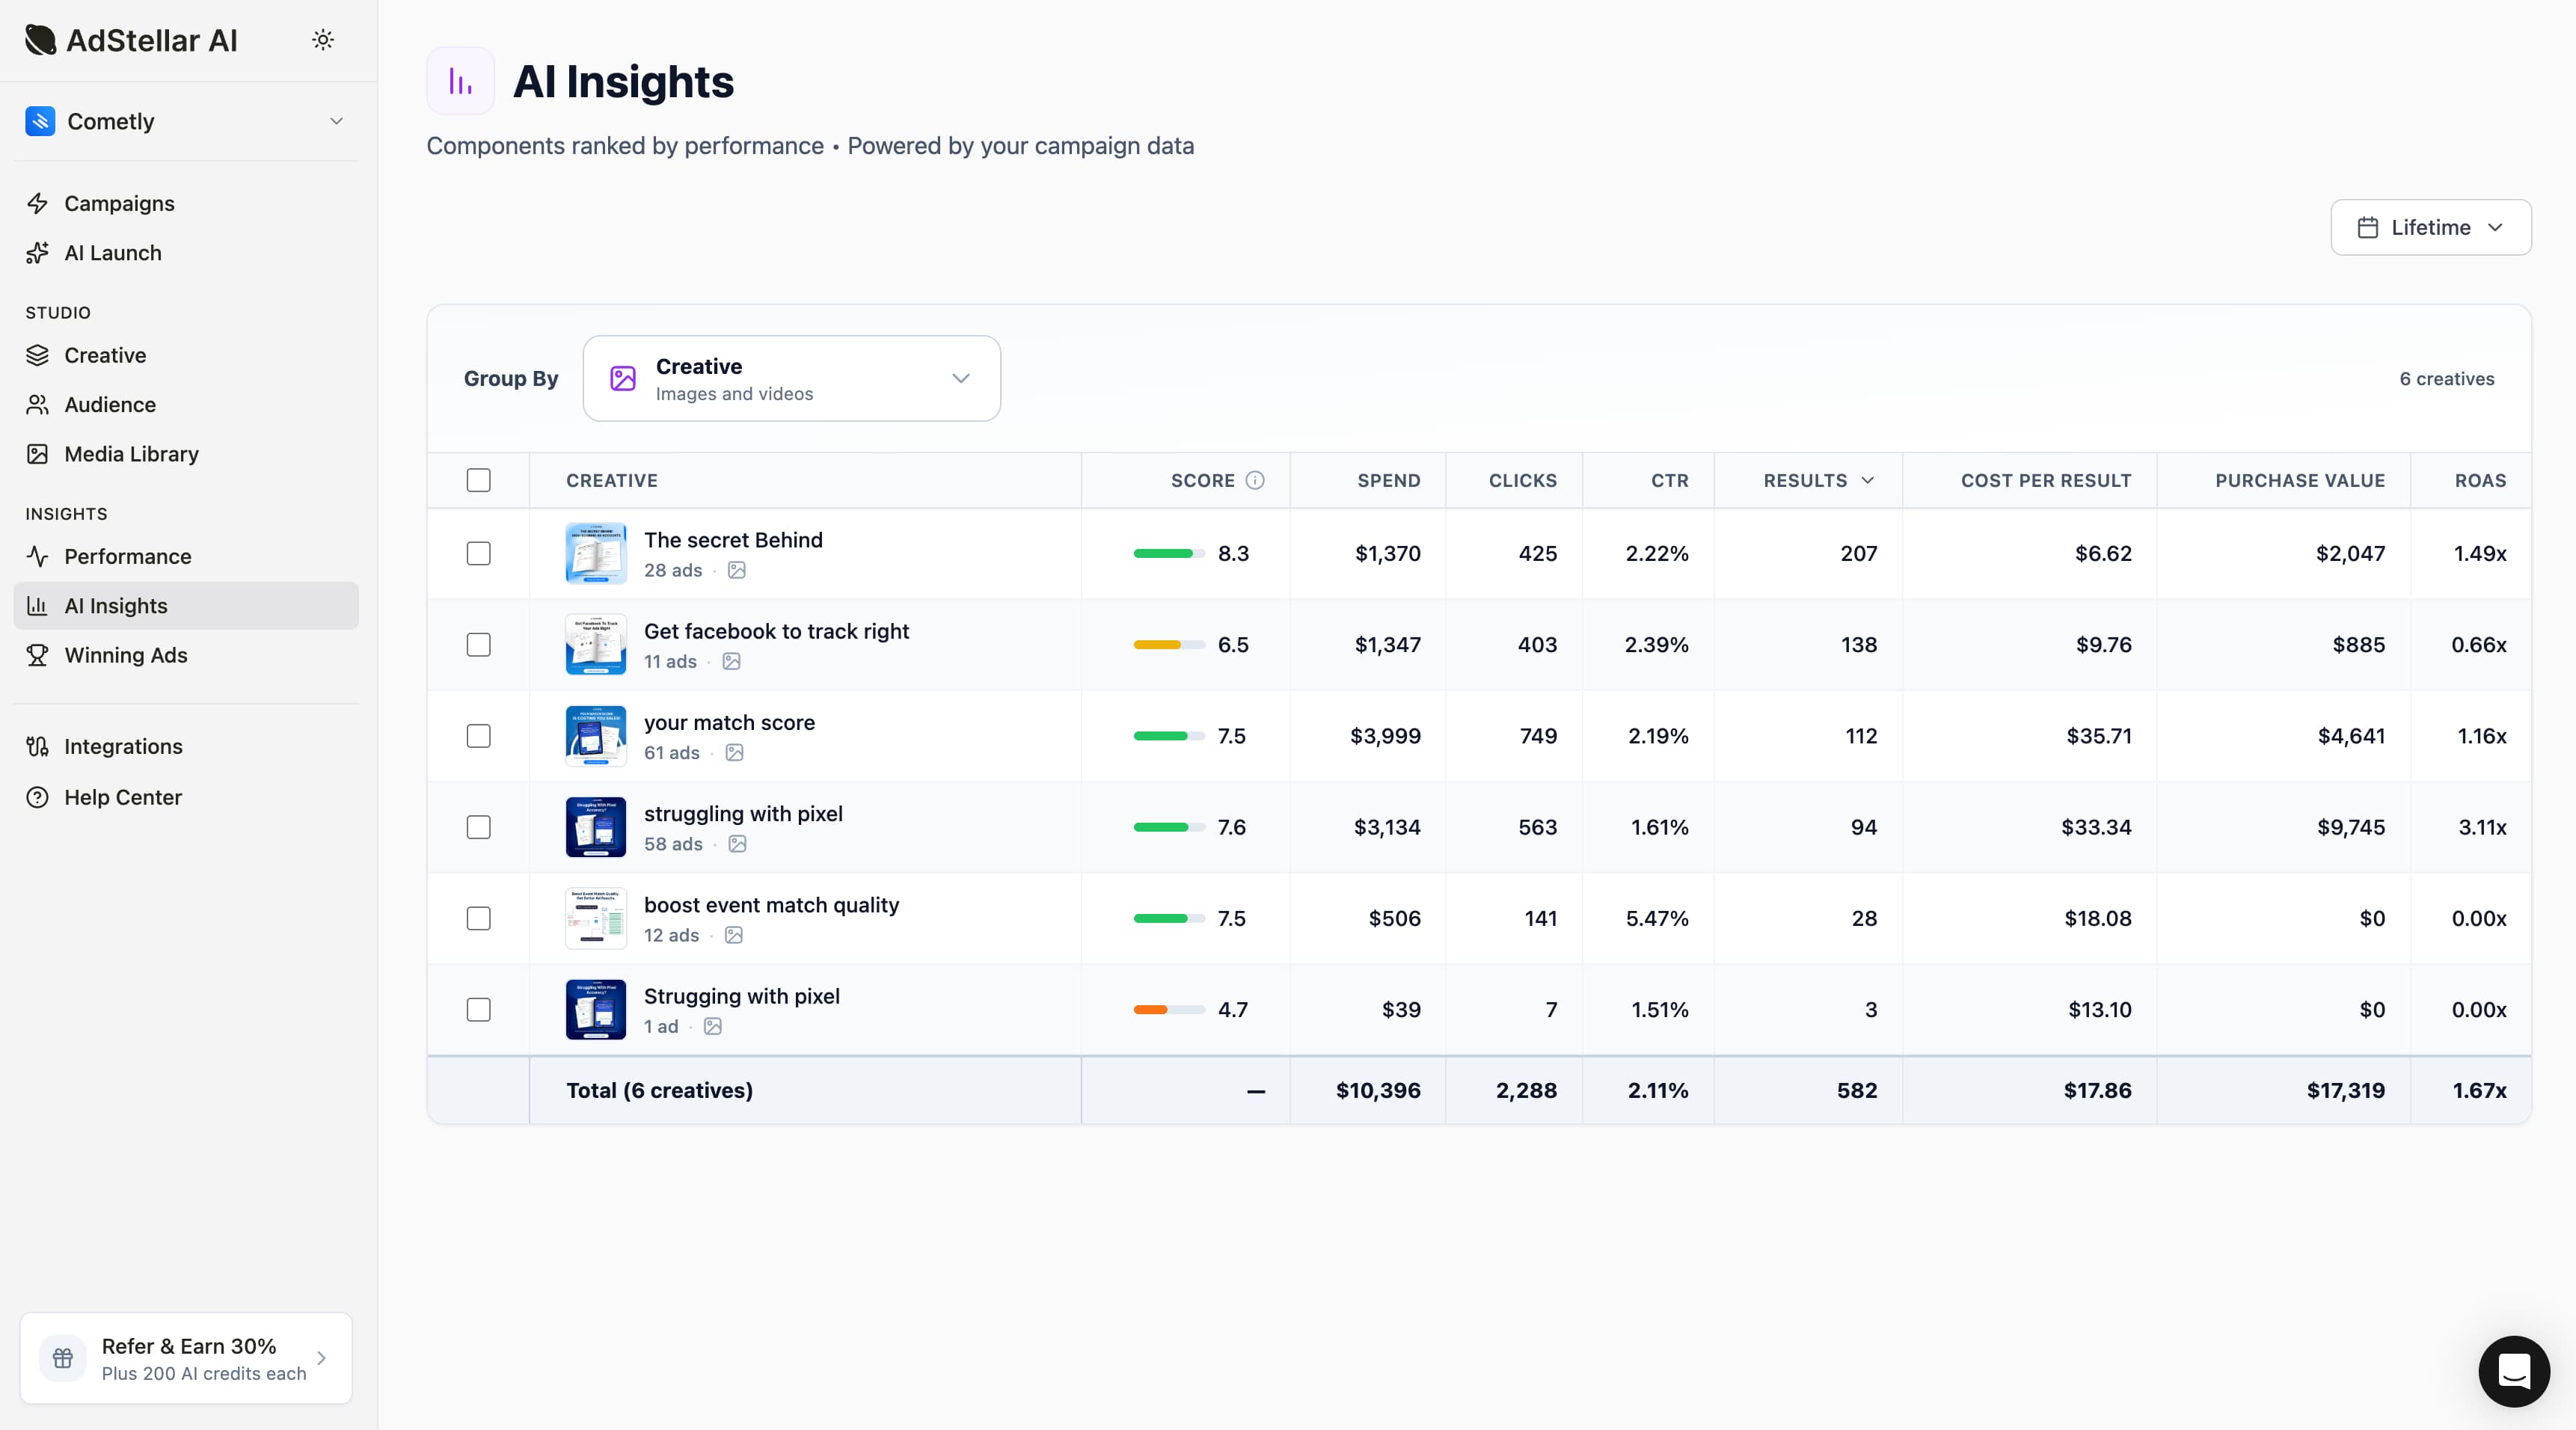The width and height of the screenshot is (2576, 1430).
Task: Open the chat support bubble
Action: (x=2514, y=1371)
